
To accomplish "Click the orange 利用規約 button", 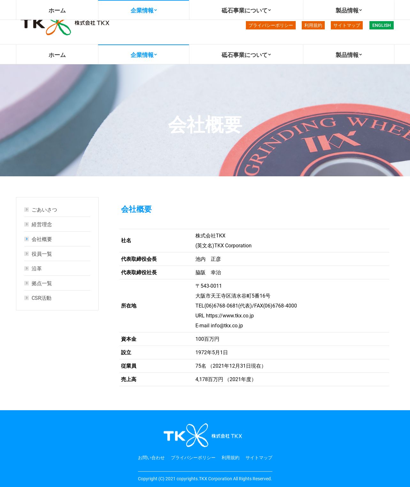I will click(x=313, y=25).
